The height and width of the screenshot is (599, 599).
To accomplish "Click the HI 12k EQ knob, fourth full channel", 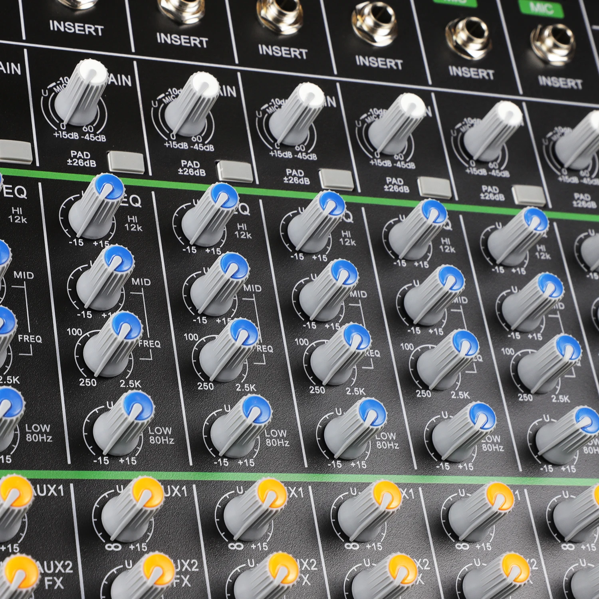I will point(419,231).
